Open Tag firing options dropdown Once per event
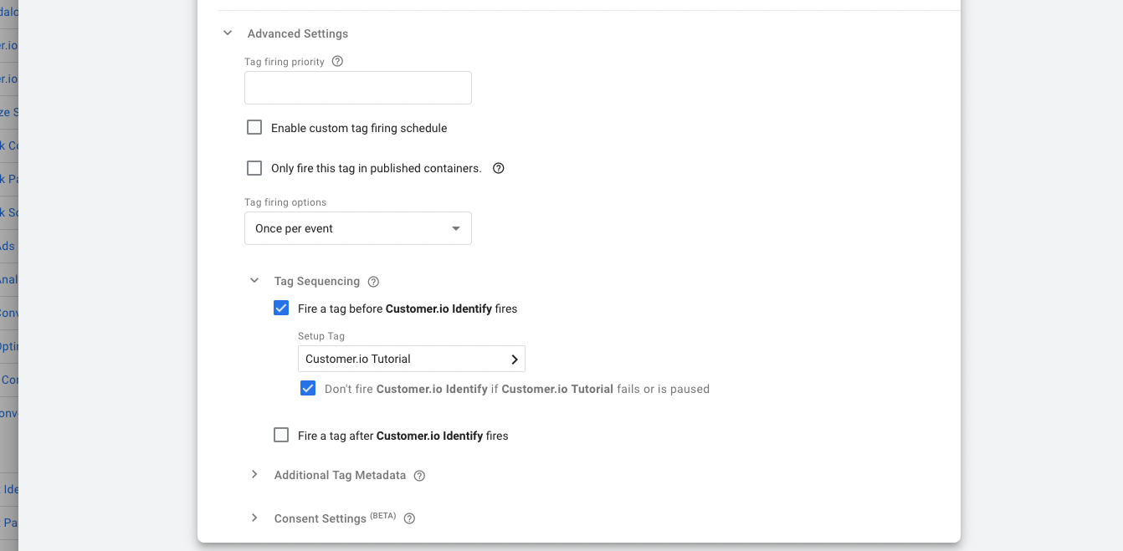Viewport: 1123px width, 551px height. click(x=358, y=228)
